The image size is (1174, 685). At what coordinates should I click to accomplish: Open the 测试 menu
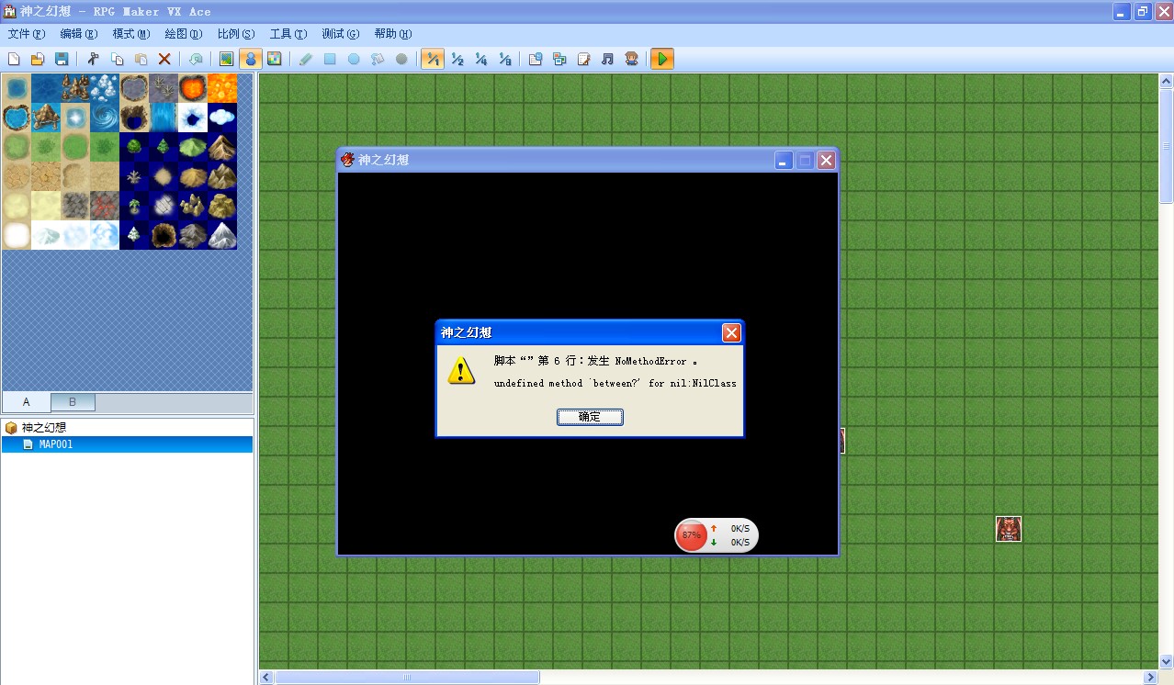tap(341, 34)
